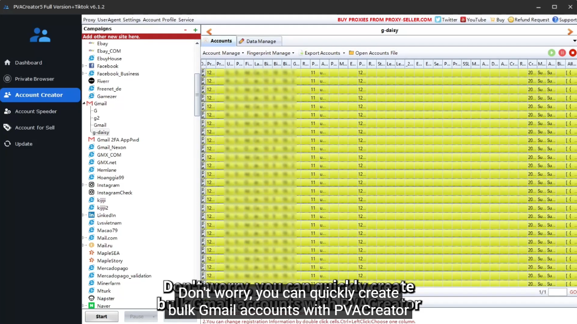
Task: Click the Pause button below campaigns
Action: tap(140, 317)
